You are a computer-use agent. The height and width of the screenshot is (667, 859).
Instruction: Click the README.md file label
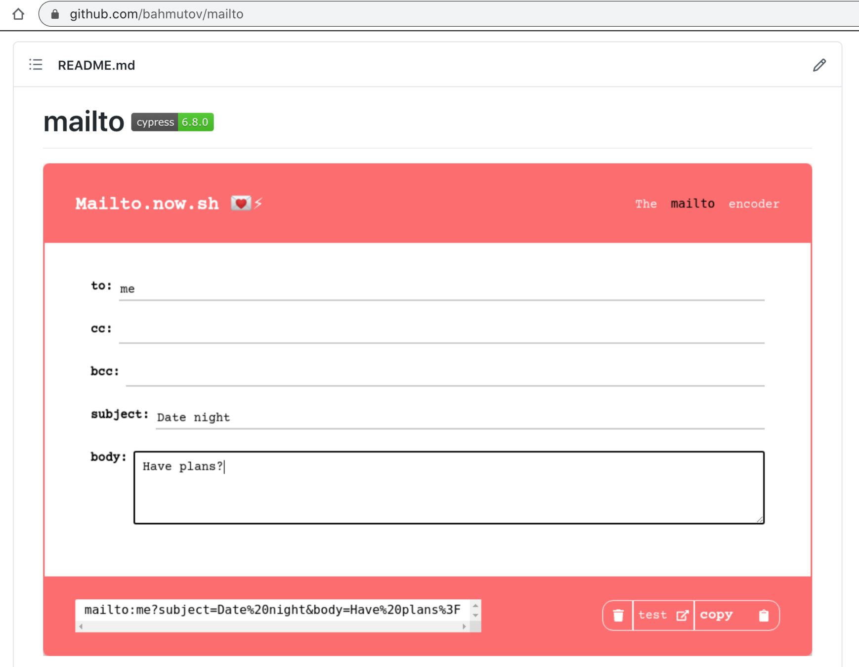tap(96, 65)
